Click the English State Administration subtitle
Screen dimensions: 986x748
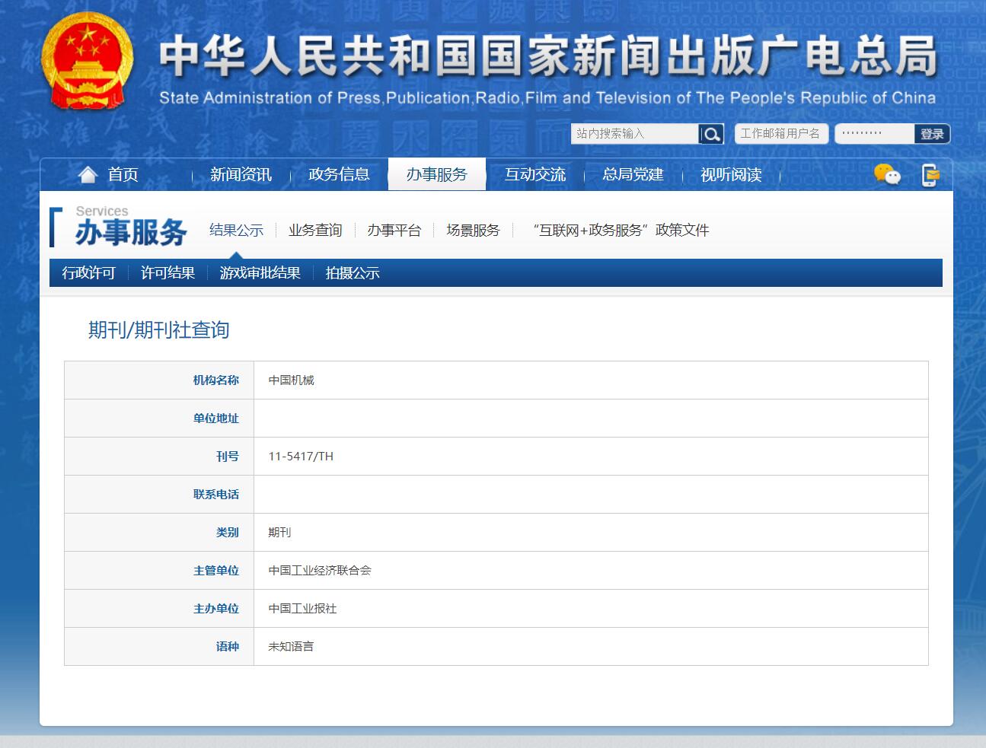(x=547, y=98)
